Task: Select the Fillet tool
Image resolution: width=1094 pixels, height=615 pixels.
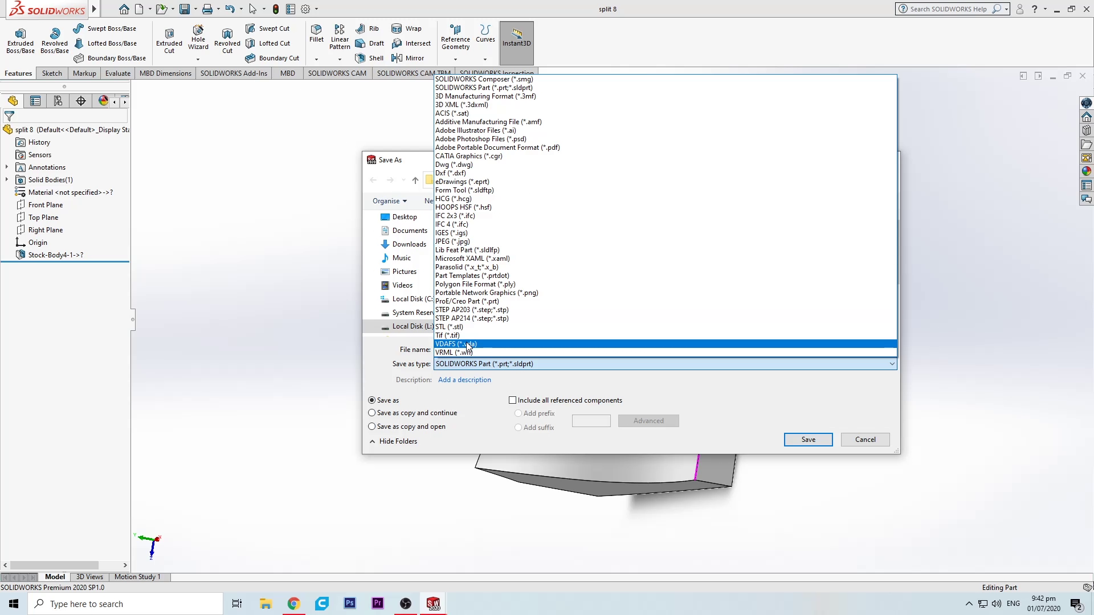Action: [316, 34]
